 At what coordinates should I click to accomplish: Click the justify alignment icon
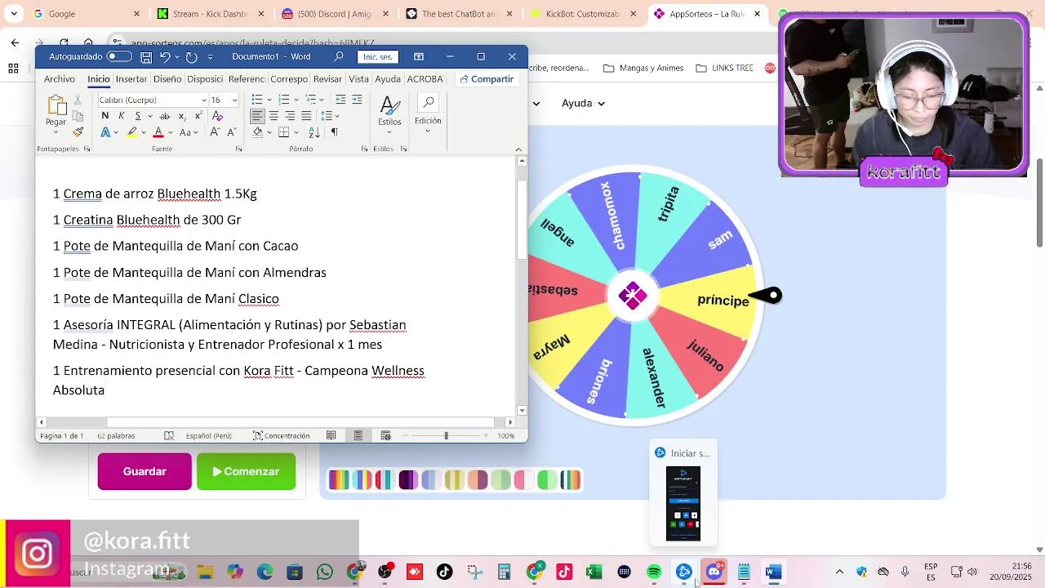(306, 116)
